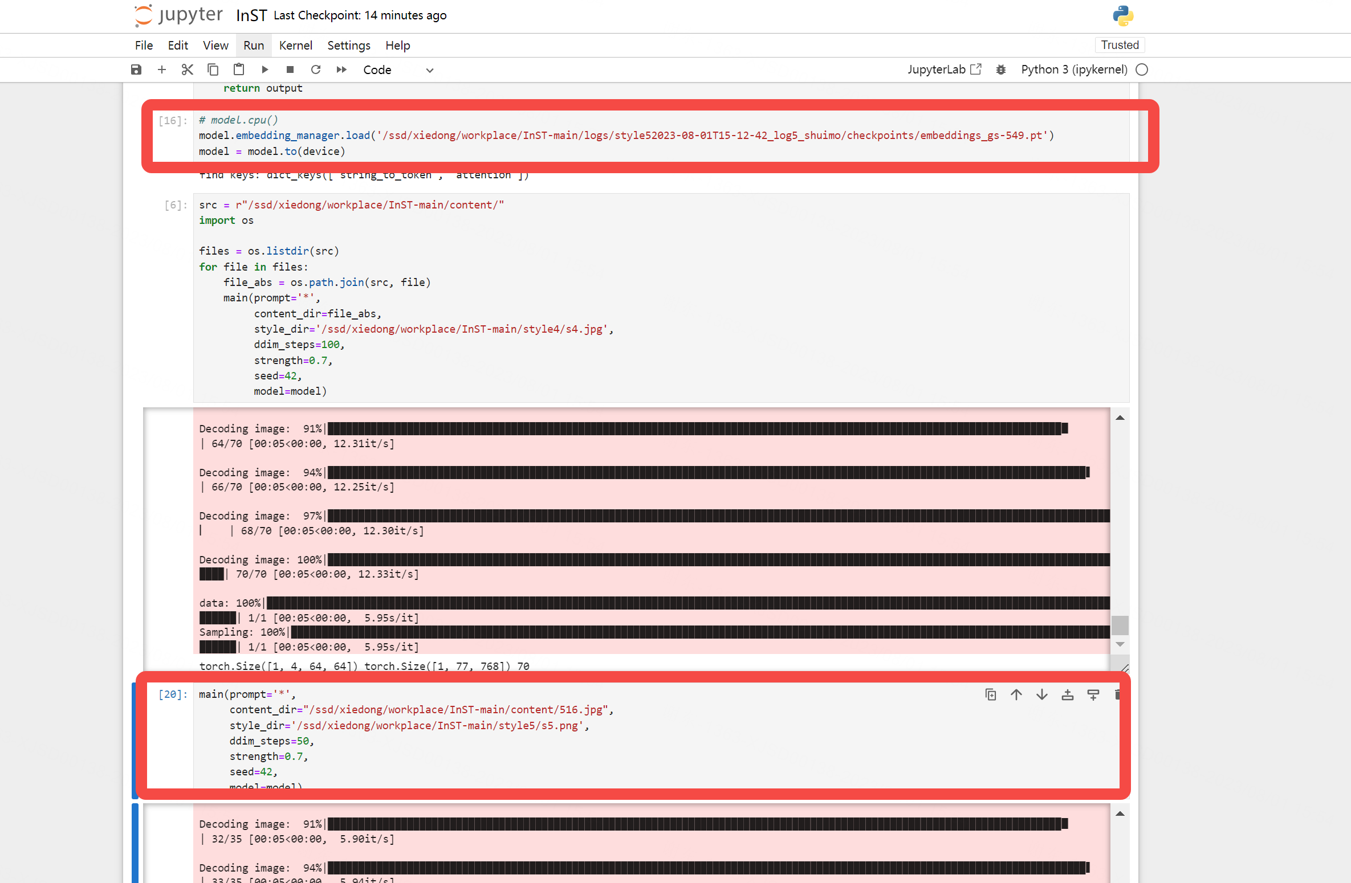The image size is (1351, 883).
Task: Click the torch.Size output line
Action: pyautogui.click(x=364, y=666)
